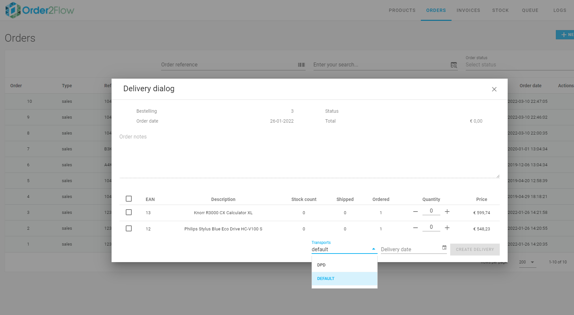Click order date 2020-01-01 13:04:34
574x315 pixels.
[527, 149]
